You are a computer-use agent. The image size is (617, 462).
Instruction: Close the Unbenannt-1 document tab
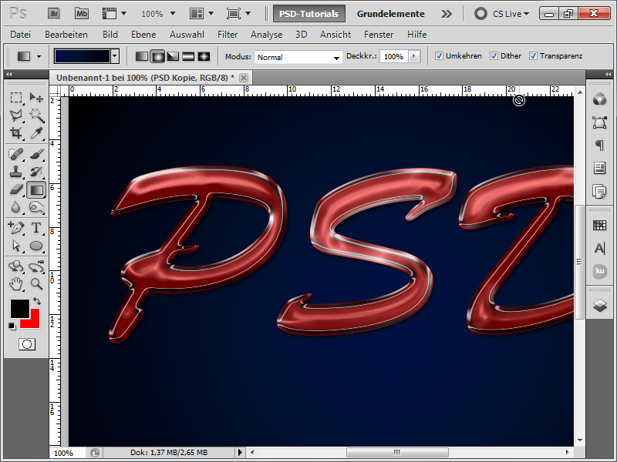pyautogui.click(x=244, y=78)
